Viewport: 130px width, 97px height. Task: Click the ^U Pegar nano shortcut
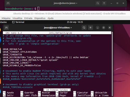pos(61,95)
